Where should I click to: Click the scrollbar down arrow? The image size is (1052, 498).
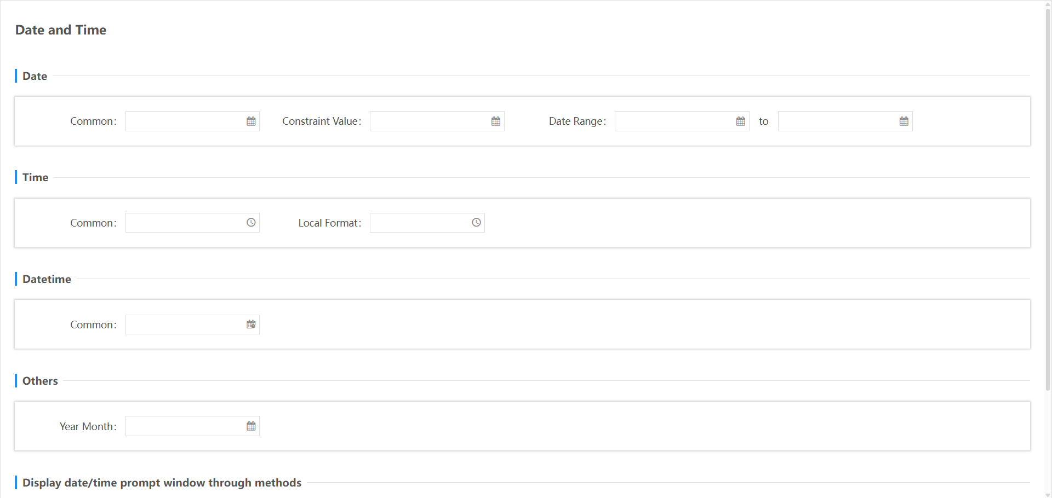[x=1048, y=495]
